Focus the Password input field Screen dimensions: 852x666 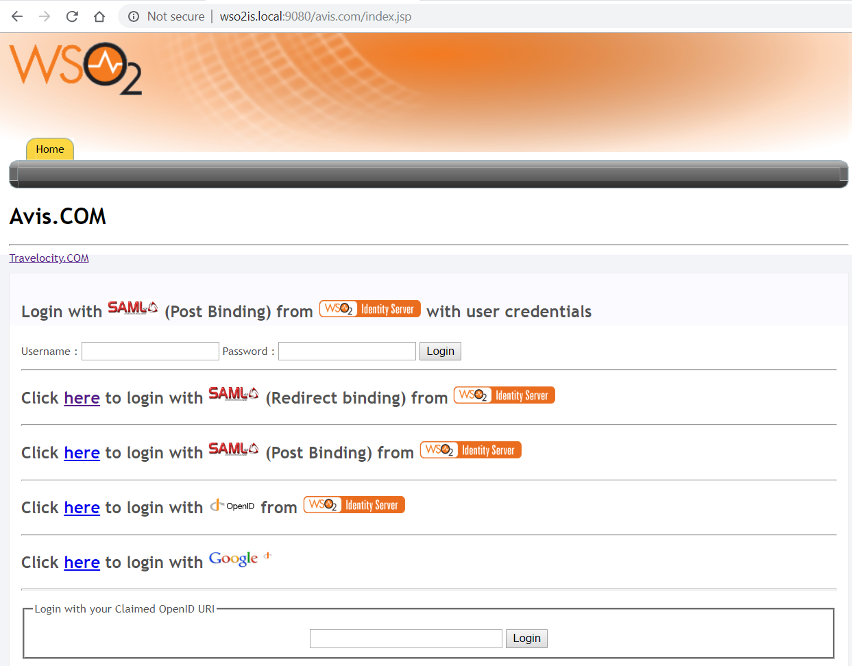pyautogui.click(x=347, y=351)
